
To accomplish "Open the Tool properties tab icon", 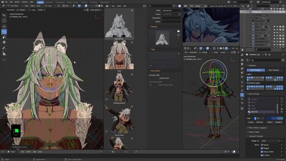I will pyautogui.click(x=242, y=55).
